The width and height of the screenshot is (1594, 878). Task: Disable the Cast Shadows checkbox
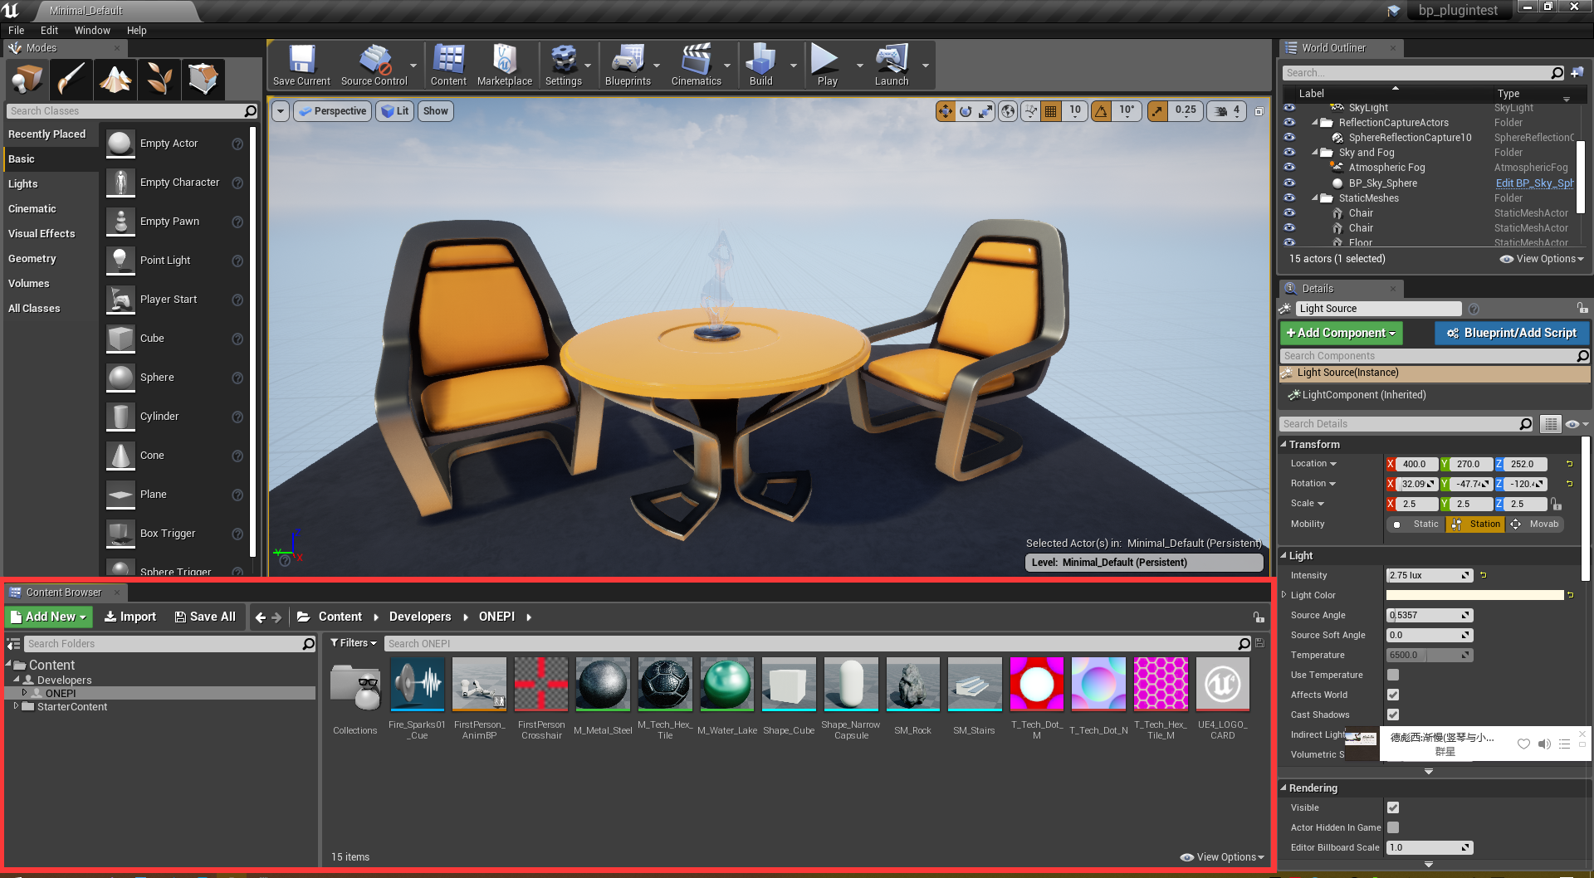coord(1392,715)
